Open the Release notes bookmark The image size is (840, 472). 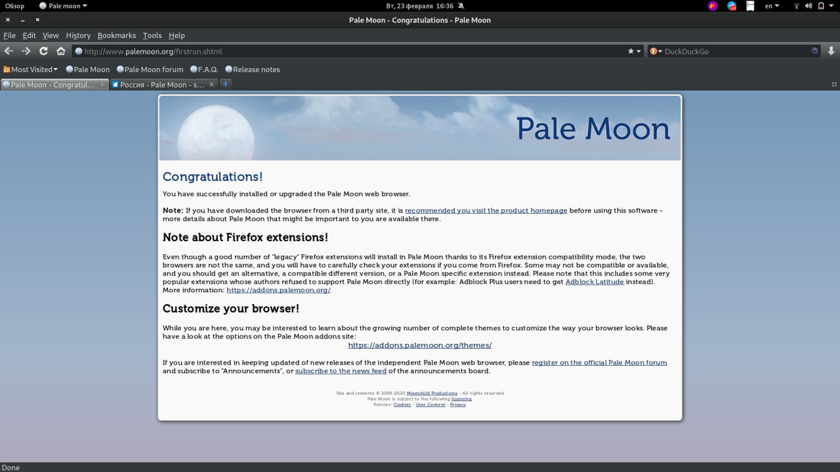(252, 69)
